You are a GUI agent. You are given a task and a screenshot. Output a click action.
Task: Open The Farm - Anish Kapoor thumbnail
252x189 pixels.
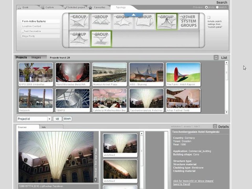coord(183,74)
